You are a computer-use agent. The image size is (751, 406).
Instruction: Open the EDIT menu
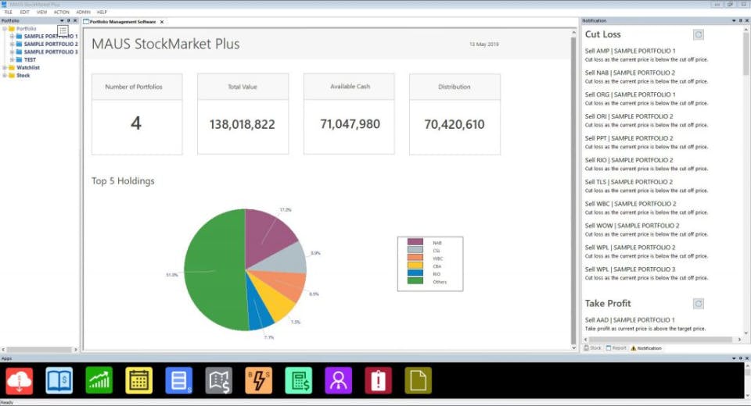(x=25, y=12)
